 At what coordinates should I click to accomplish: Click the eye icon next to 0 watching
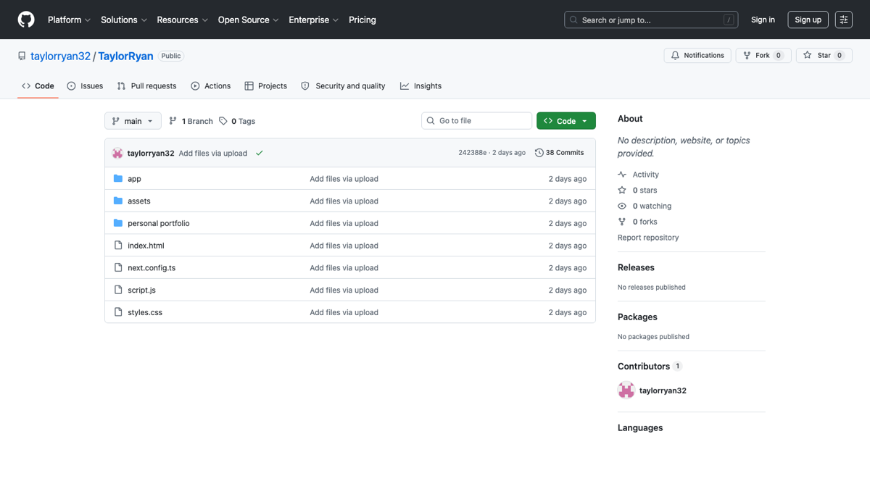pos(622,206)
